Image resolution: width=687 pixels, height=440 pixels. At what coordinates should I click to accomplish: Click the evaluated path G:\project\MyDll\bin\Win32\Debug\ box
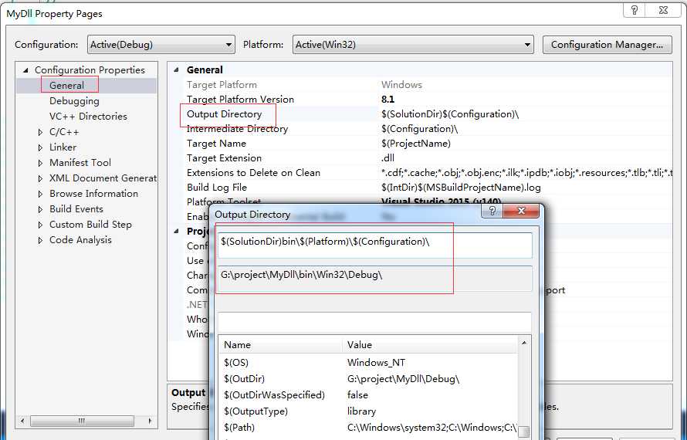tap(374, 279)
